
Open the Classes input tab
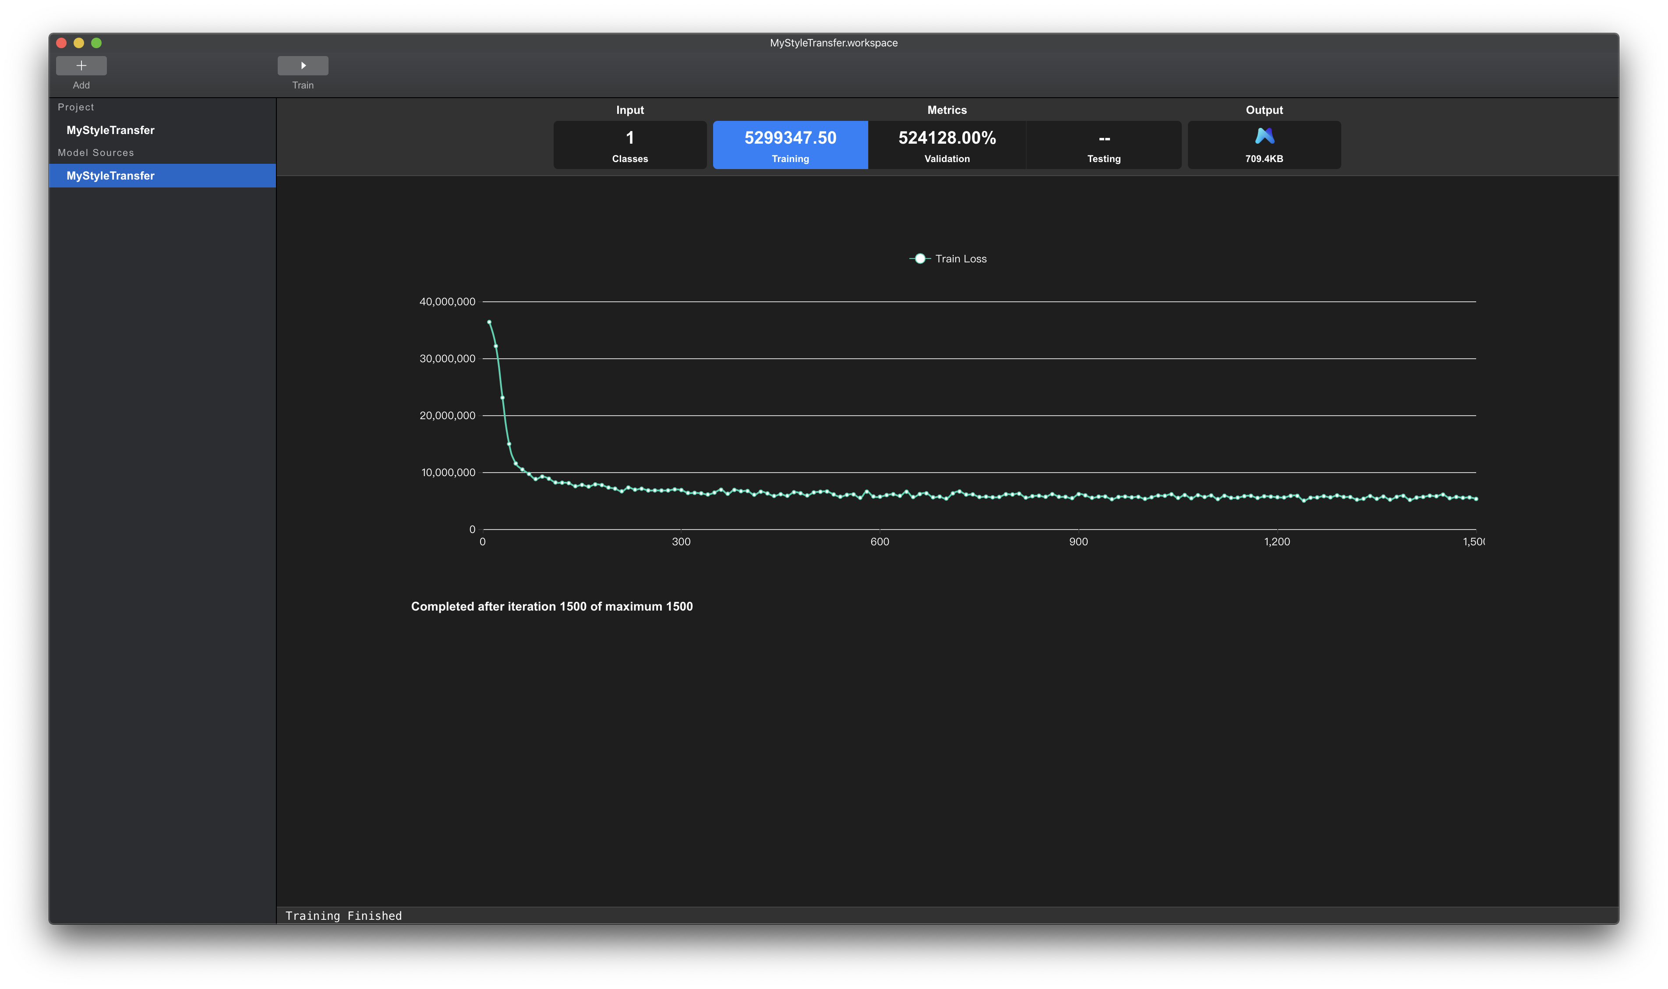(x=630, y=145)
